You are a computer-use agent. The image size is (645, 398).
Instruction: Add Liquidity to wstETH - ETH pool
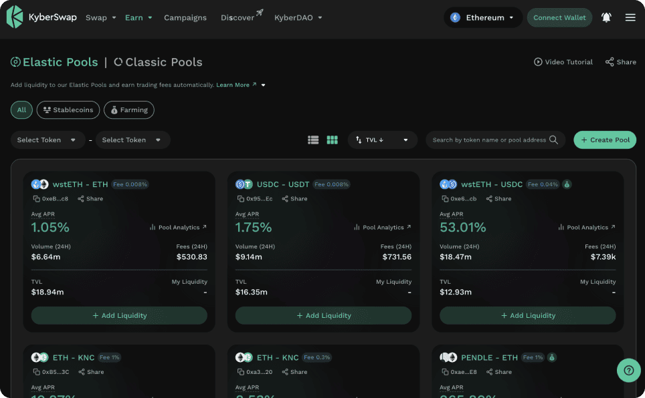click(119, 315)
